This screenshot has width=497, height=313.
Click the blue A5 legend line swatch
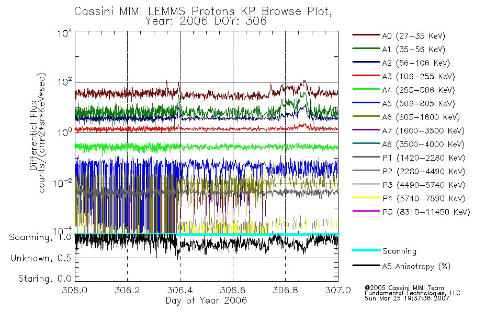(366, 103)
